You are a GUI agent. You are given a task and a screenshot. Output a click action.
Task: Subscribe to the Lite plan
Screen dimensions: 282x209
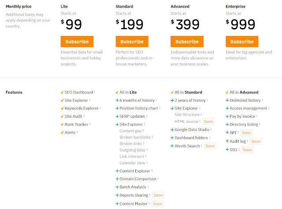click(77, 41)
